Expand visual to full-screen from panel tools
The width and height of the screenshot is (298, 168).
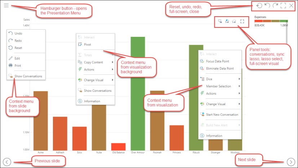point(242,21)
